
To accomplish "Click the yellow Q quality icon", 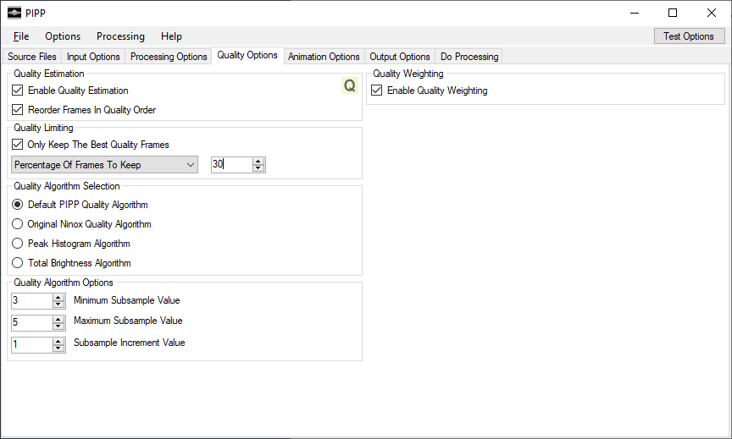I will (x=350, y=85).
